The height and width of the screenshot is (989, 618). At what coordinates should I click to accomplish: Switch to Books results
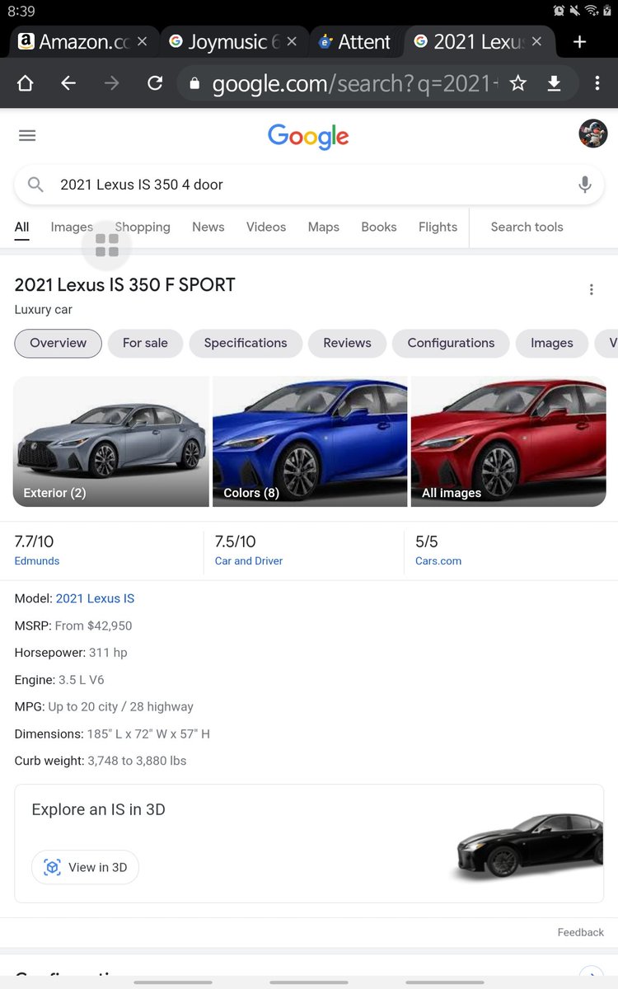point(379,227)
